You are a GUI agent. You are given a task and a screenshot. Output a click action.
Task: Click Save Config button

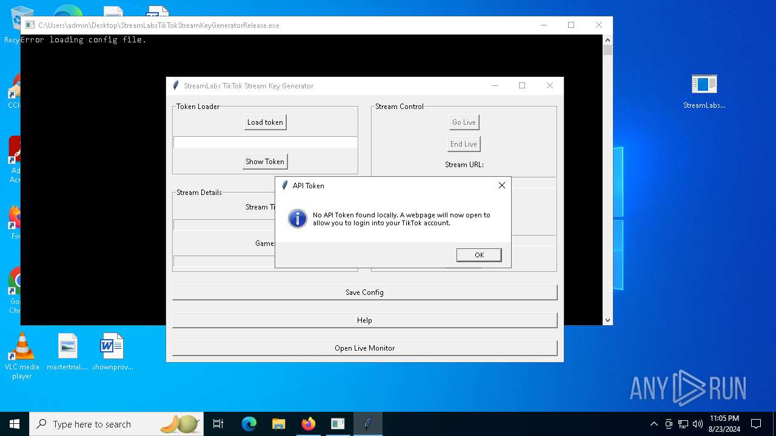pyautogui.click(x=364, y=292)
